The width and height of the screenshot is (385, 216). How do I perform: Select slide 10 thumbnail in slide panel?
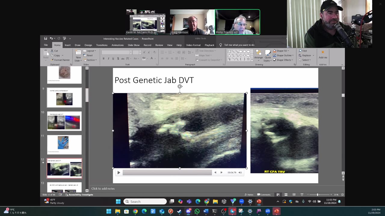click(x=64, y=121)
